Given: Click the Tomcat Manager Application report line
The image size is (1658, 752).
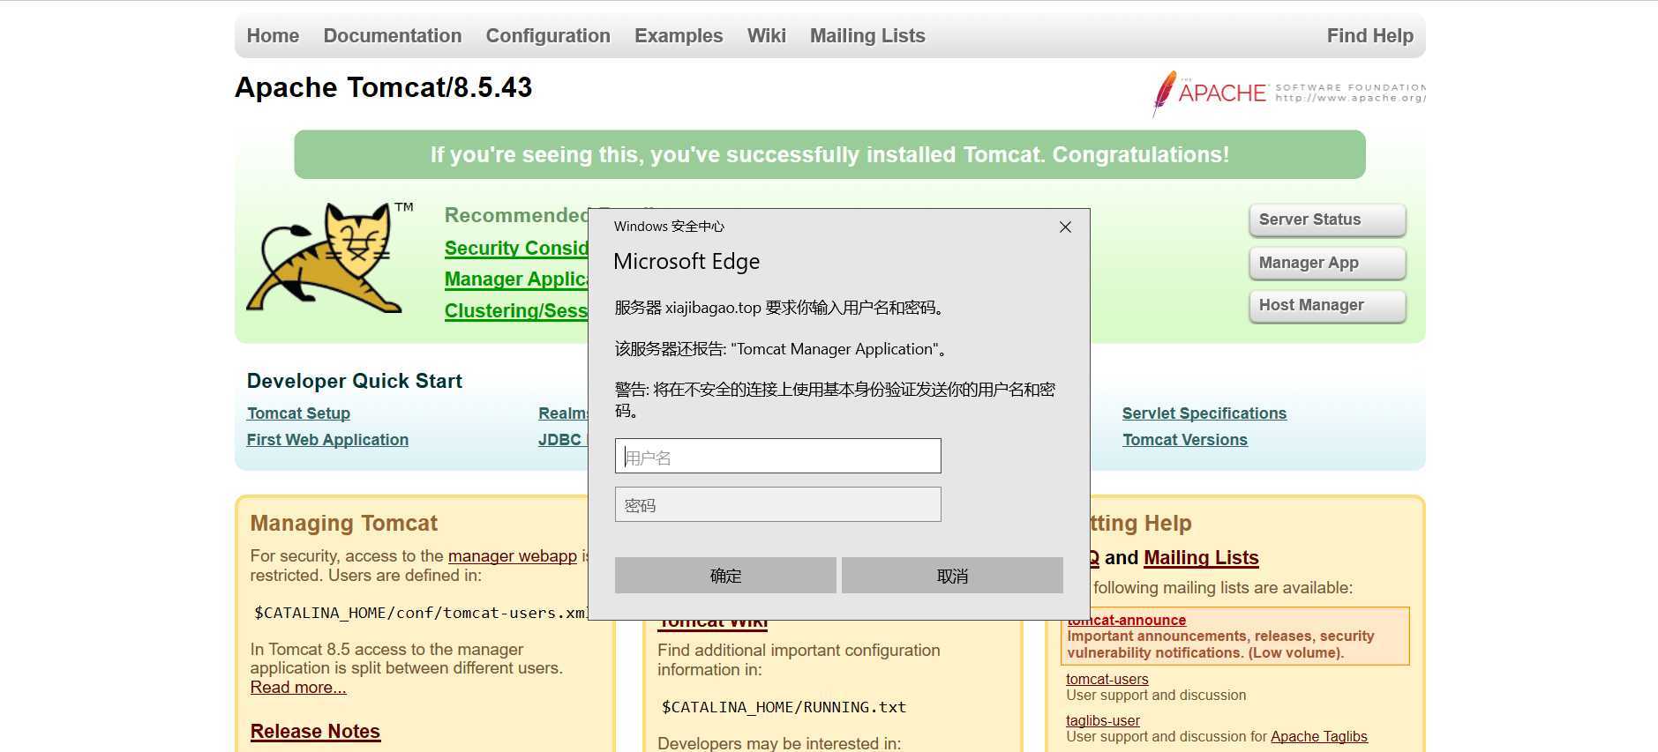Looking at the screenshot, I should pos(783,349).
